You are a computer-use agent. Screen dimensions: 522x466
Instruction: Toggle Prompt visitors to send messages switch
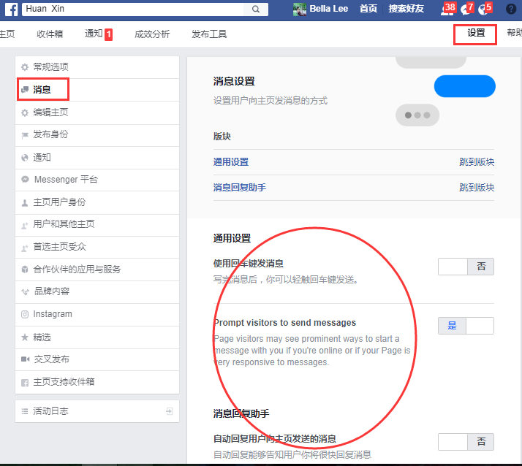[x=466, y=326]
